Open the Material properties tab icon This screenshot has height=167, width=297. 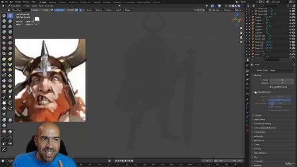tap(247, 125)
